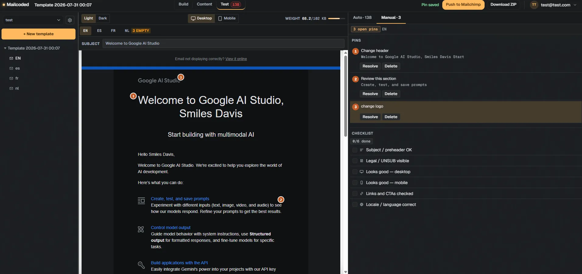Open Build applications with the API link
Viewport: 582px width, 274px height.
pos(179,263)
